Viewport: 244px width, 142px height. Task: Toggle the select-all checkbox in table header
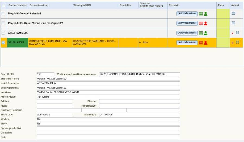4,5
